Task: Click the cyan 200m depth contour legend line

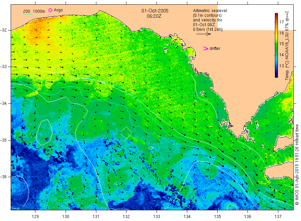Action: [x=28, y=14]
